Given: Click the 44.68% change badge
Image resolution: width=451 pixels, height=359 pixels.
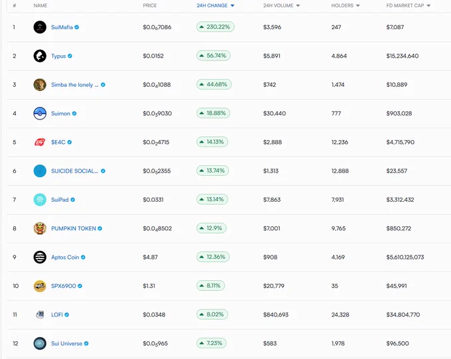Looking at the screenshot, I should (x=214, y=84).
